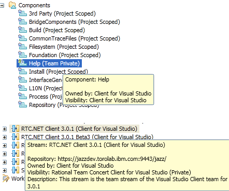Click the stream tooltip title line

[x=96, y=145]
